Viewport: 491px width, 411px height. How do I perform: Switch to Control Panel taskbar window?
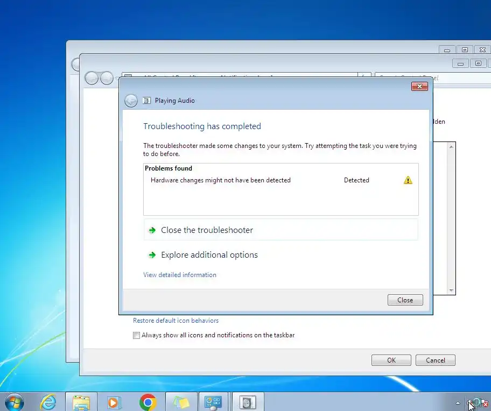point(213,402)
